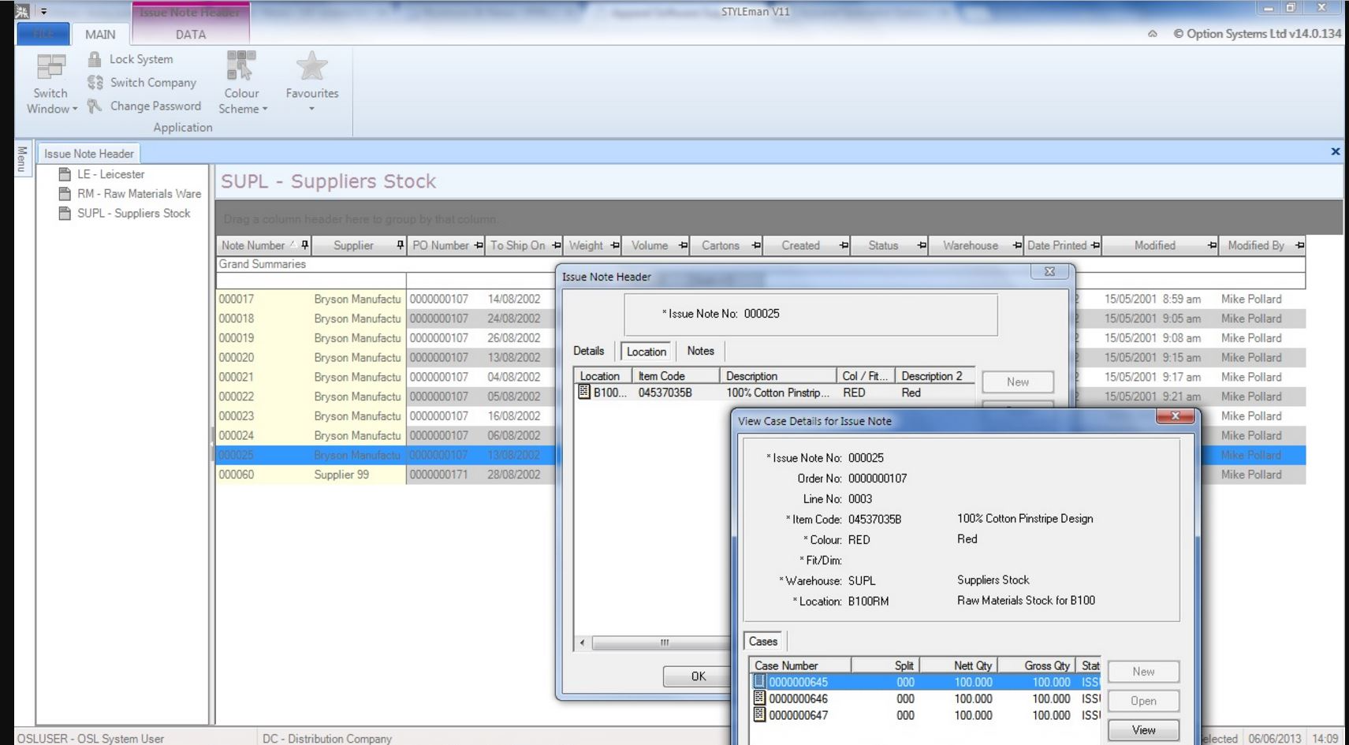Close the Issue Note Header dialog
Screen dimensions: 1349x745
point(1049,271)
